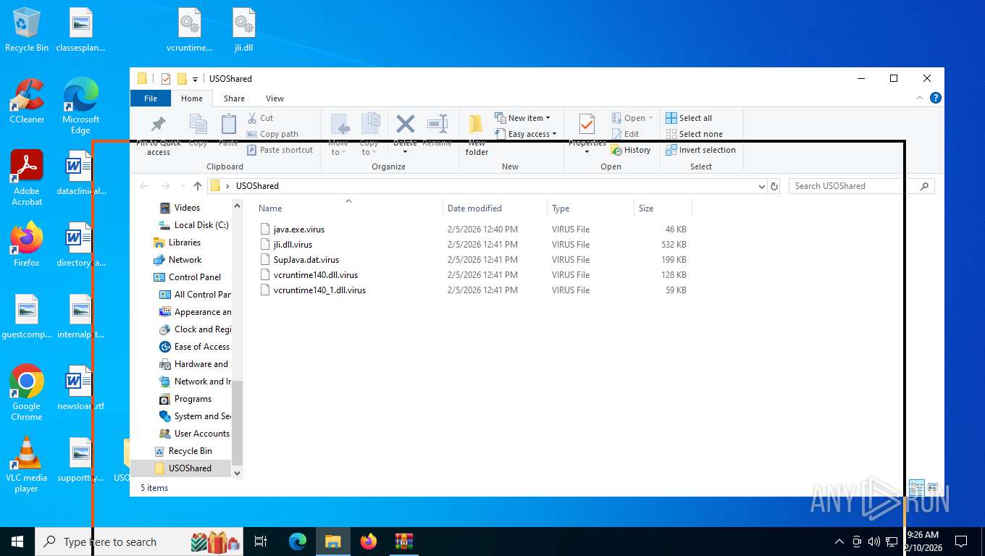
Task: Click the New folder icon
Action: click(476, 125)
